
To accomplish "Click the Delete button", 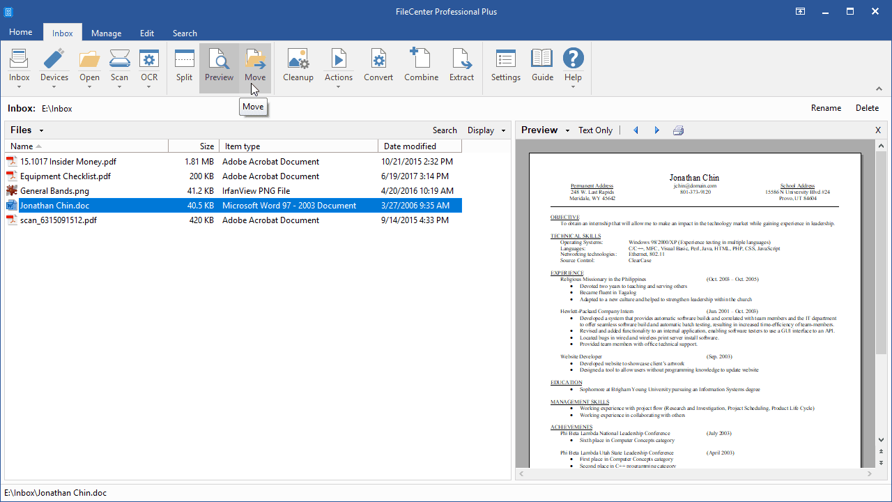I will 867,108.
